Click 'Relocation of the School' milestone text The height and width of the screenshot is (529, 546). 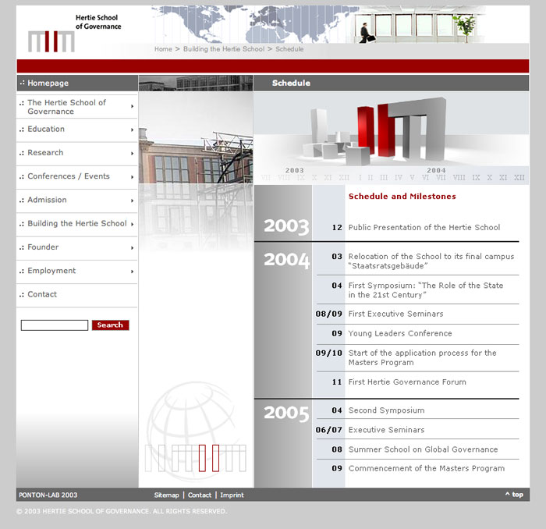[431, 261]
